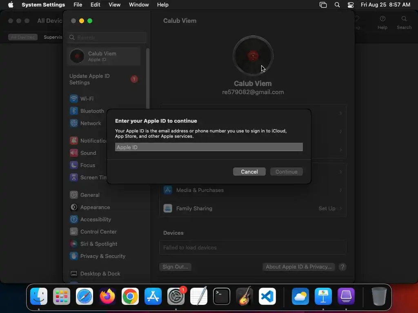
Task: Click Help in background window toolbar
Action: [382, 22]
